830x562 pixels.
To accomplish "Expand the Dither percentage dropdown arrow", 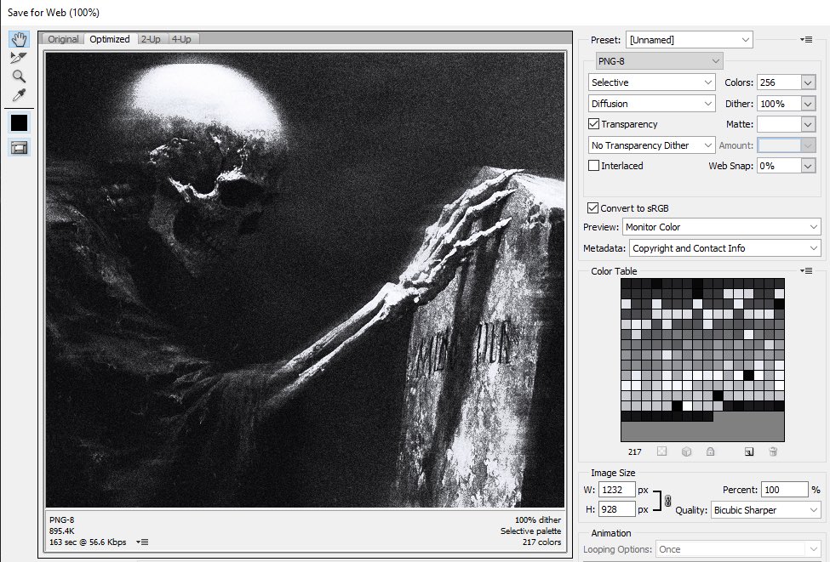I will pyautogui.click(x=808, y=104).
